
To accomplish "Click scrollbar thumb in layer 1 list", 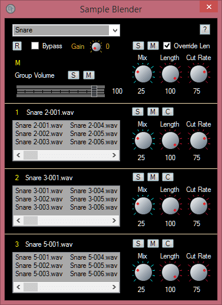I will pyautogui.click(x=31, y=155).
